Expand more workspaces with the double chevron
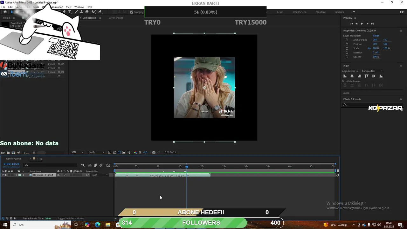407x229 pixels. coord(354,12)
